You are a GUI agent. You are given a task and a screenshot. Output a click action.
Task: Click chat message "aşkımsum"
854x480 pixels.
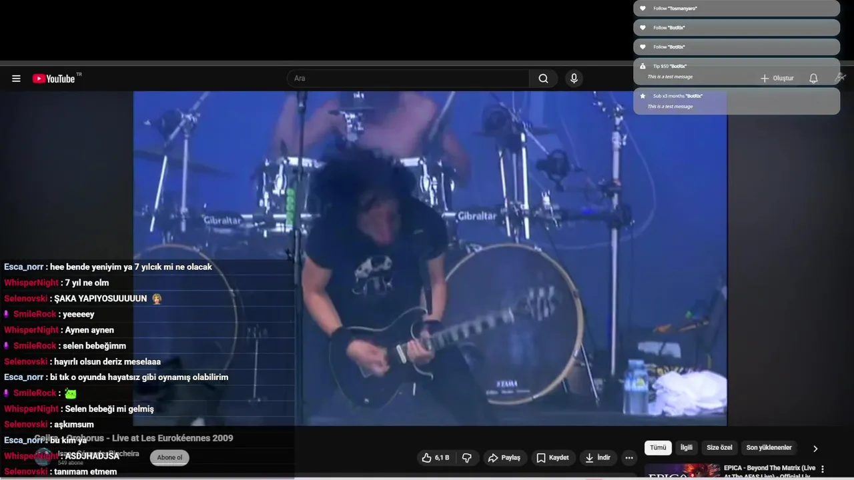pos(74,425)
